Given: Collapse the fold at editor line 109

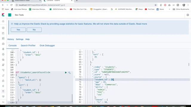Looking at the screenshot, I should (x=14, y=75).
